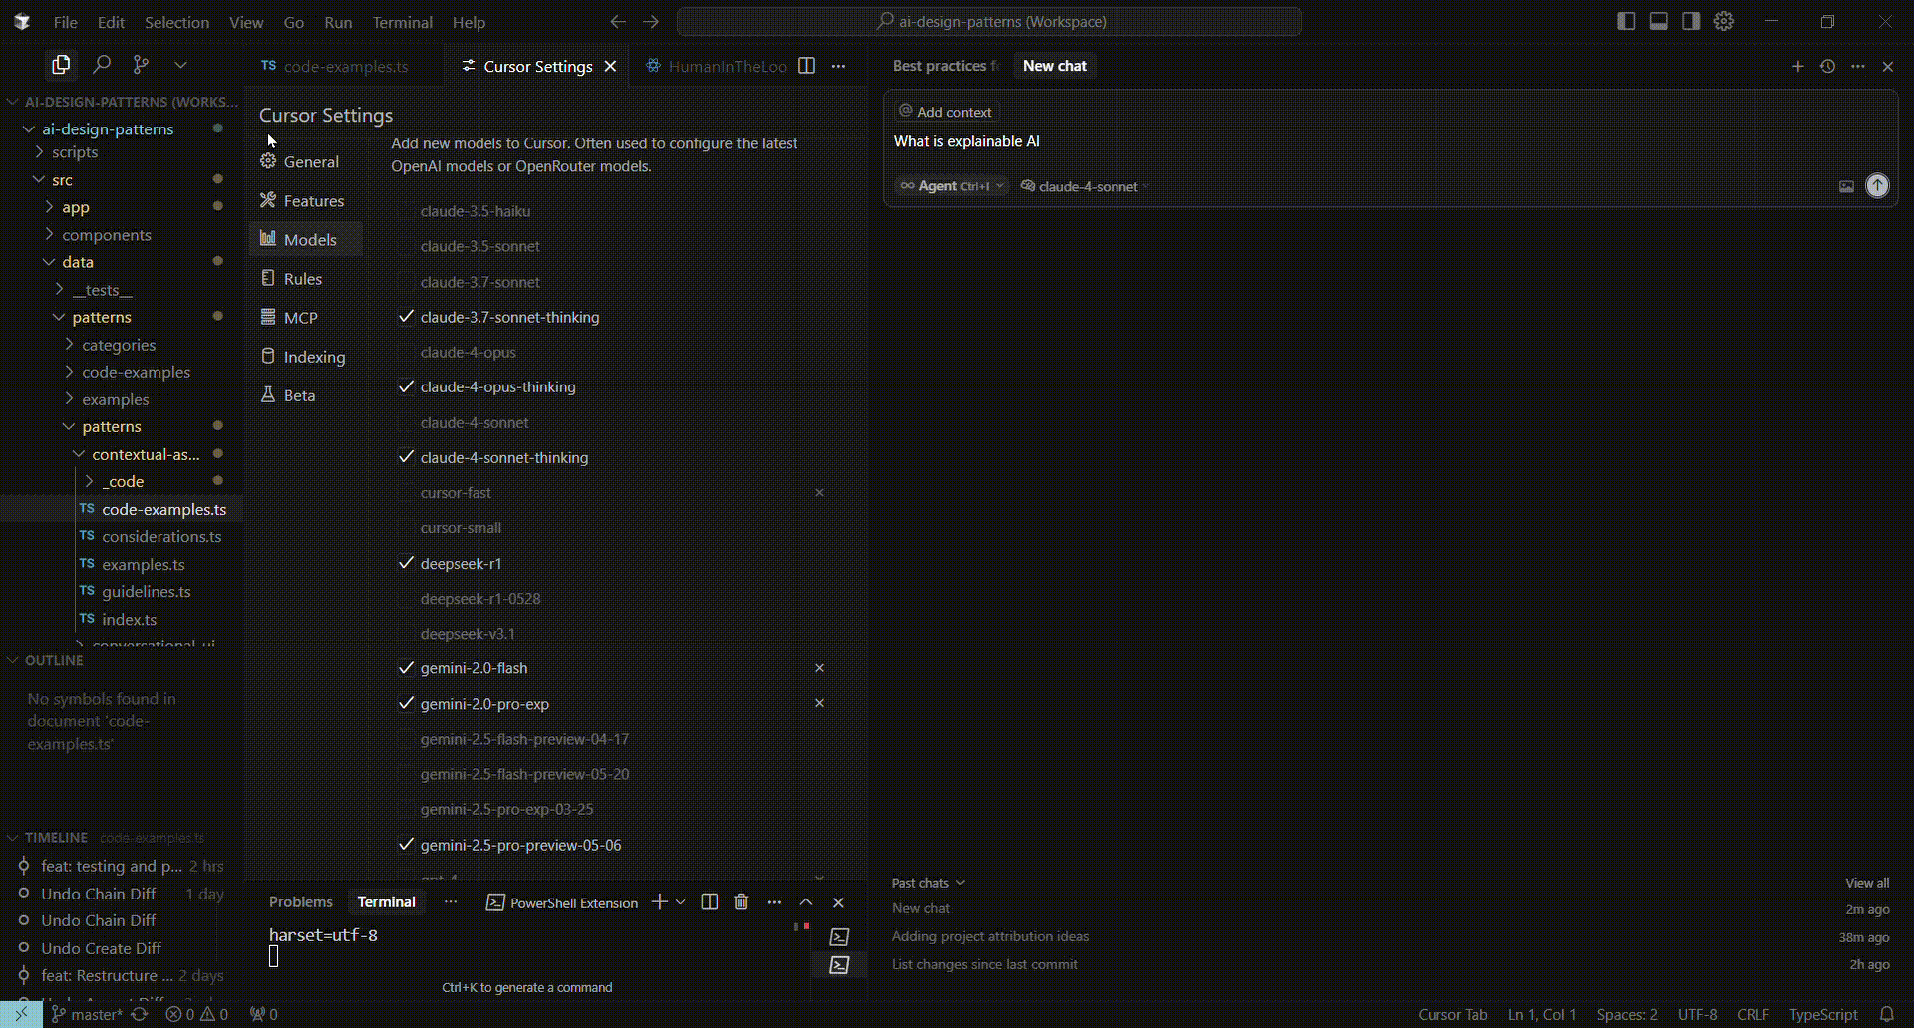Close the chat panel
Viewport: 1914px width, 1028px height.
pyautogui.click(x=1888, y=66)
